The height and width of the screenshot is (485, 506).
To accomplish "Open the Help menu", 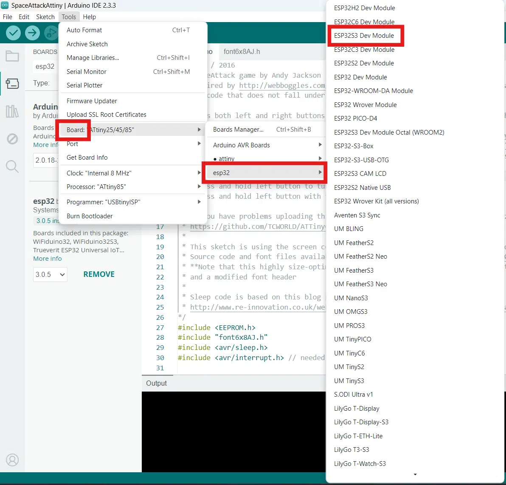I will [90, 17].
